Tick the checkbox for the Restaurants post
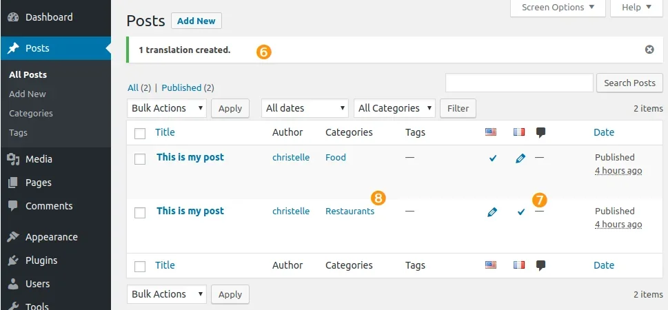This screenshot has width=668, height=310. pos(140,213)
